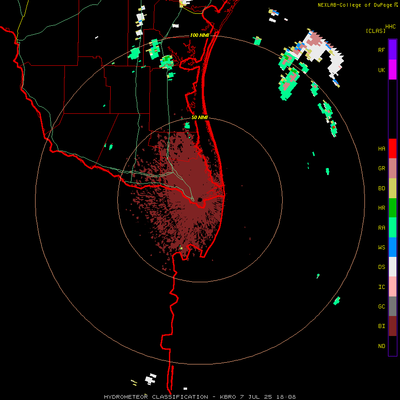Select the light pink IC legend swatch
This screenshot has width=400, height=400.
[x=392, y=287]
